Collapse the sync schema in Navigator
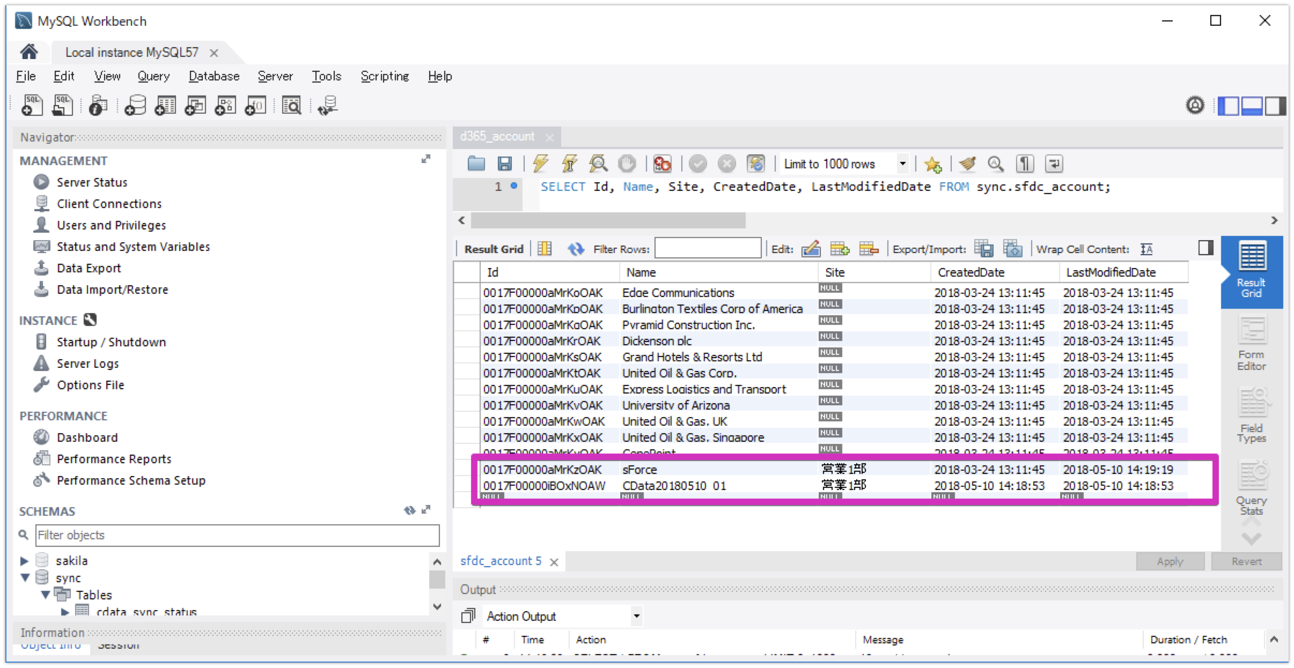Viewport: 1294px width, 668px height. [x=24, y=577]
